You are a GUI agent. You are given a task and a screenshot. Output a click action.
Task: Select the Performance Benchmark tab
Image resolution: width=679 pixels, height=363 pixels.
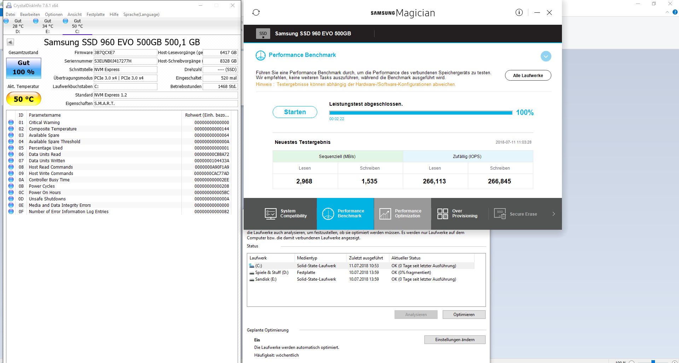coord(346,214)
